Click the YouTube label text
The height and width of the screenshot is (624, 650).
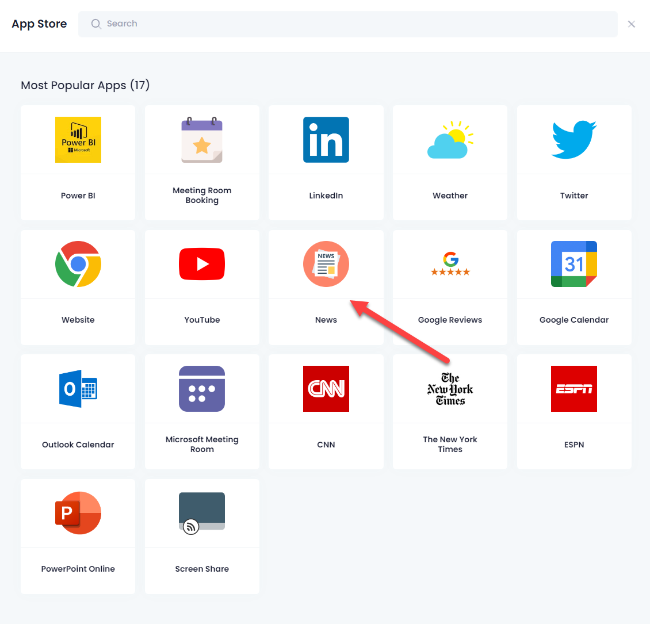(x=202, y=320)
